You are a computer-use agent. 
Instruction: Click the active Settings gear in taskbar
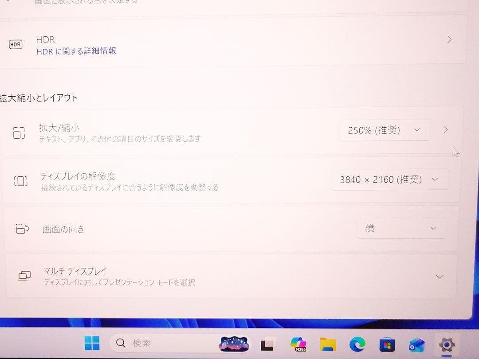(447, 343)
